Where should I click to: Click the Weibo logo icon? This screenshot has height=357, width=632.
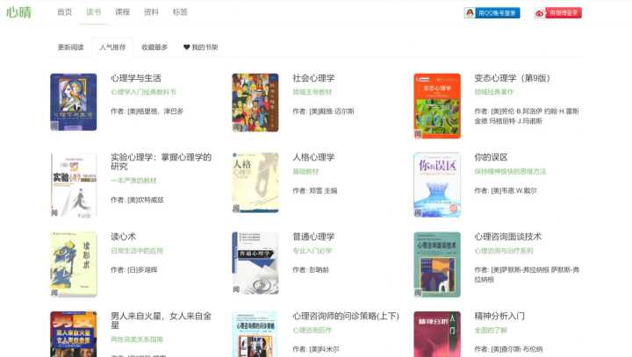[x=540, y=13]
